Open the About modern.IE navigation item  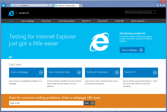point(138,21)
